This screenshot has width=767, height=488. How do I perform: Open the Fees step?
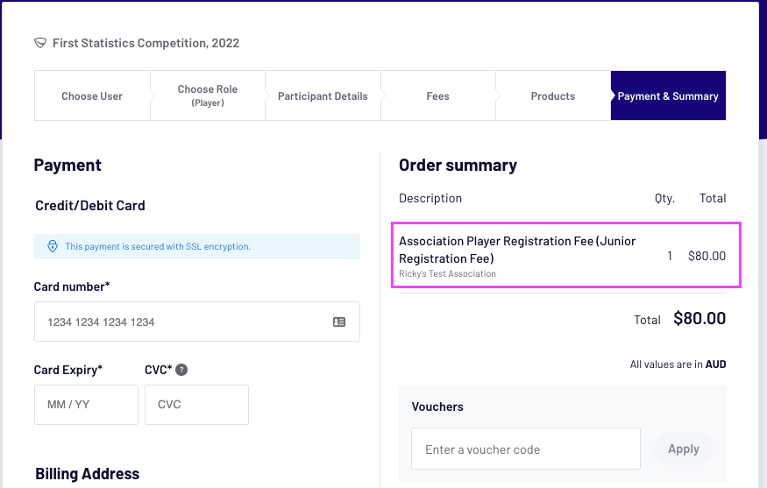[437, 95]
